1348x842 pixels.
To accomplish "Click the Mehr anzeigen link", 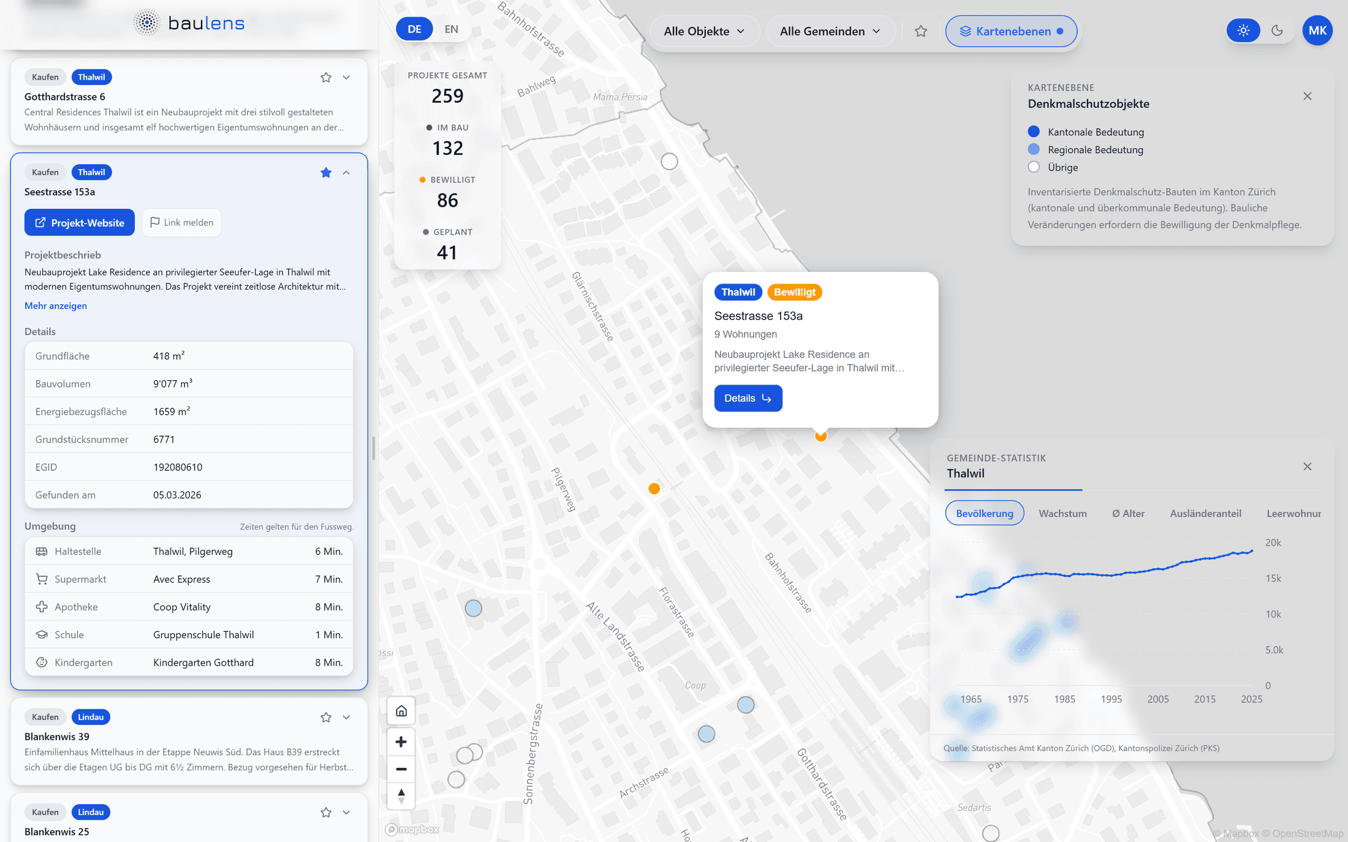I will (56, 306).
